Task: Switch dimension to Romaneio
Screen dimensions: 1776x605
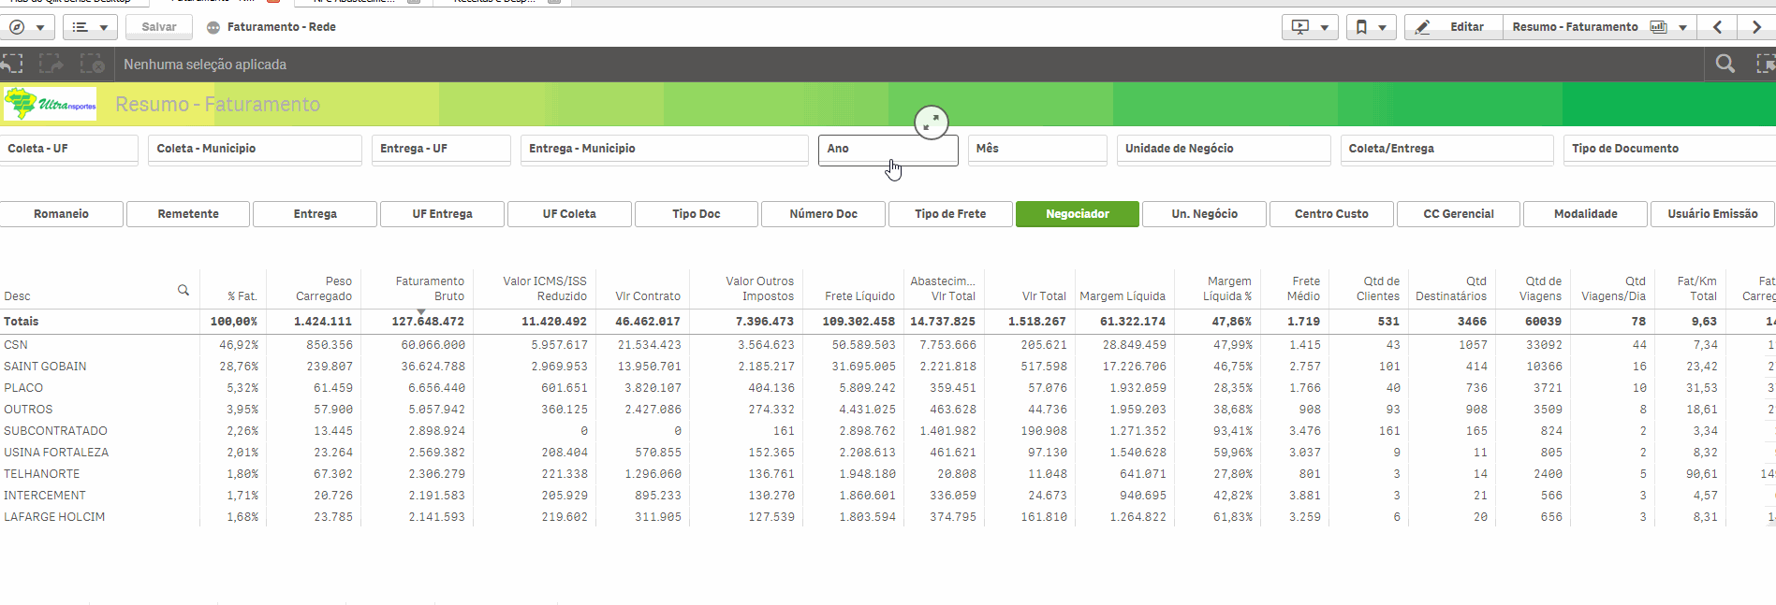Action: (x=61, y=214)
